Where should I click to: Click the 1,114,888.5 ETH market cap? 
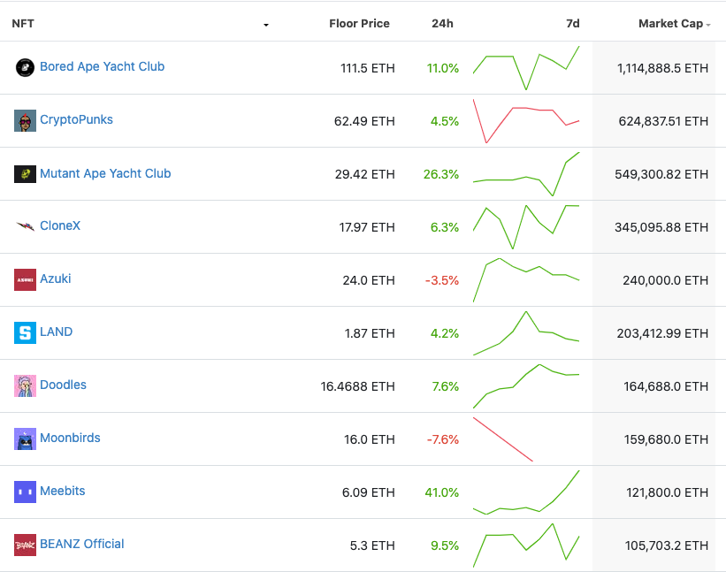[x=662, y=68]
